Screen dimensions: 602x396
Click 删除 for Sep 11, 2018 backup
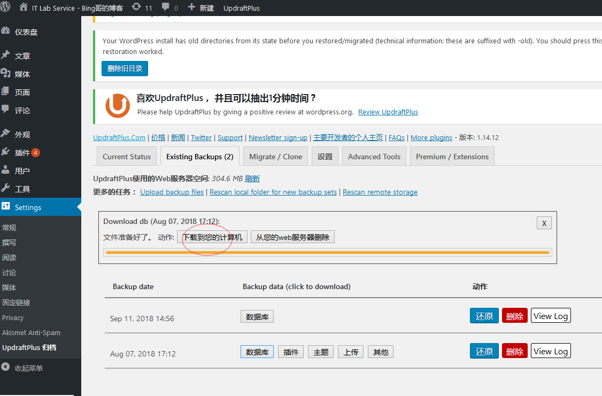(x=515, y=316)
